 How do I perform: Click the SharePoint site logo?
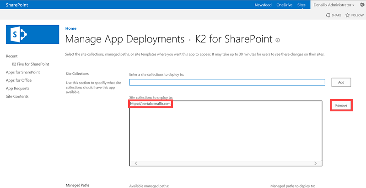32,35
